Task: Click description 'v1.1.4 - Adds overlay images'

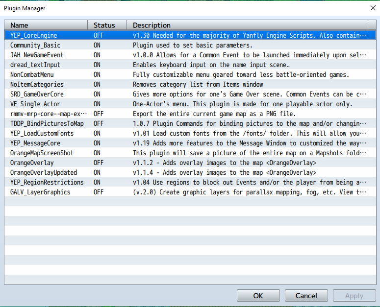Action: [225, 172]
